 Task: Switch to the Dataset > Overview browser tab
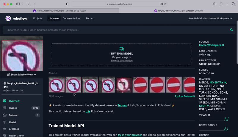point(178,11)
